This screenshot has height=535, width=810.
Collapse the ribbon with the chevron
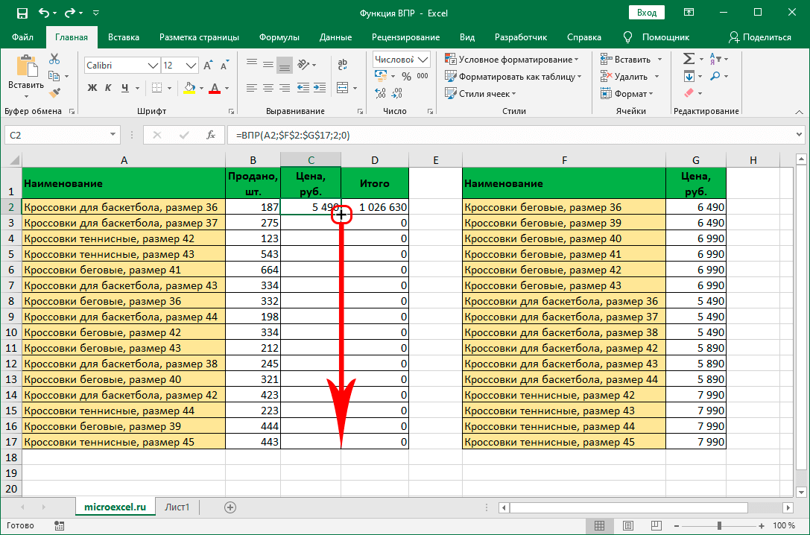[x=799, y=112]
